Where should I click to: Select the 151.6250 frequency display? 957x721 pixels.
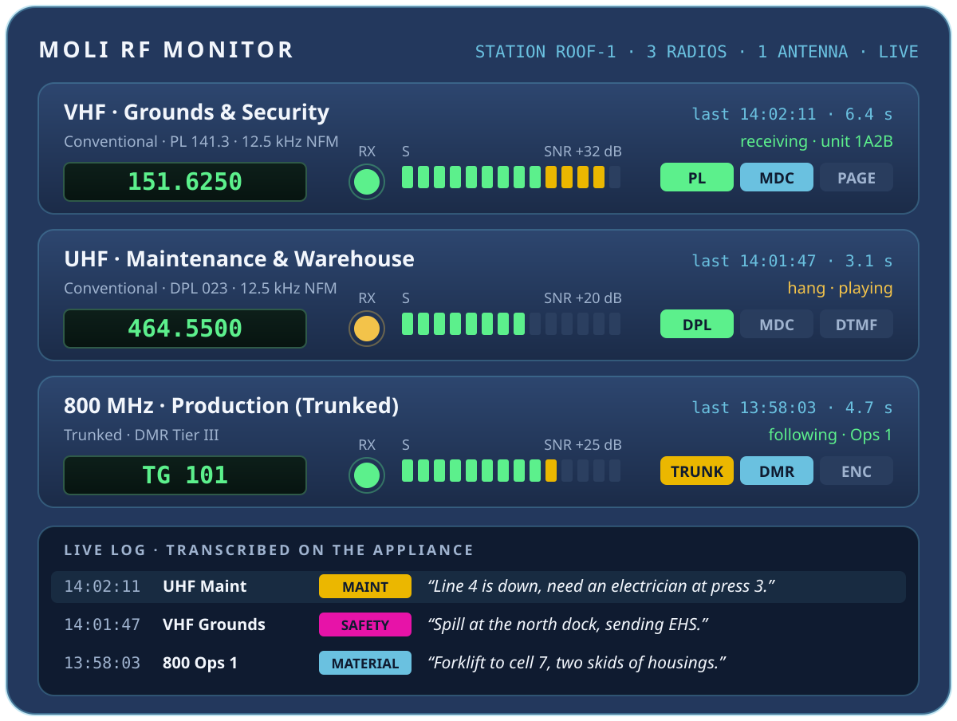(185, 182)
